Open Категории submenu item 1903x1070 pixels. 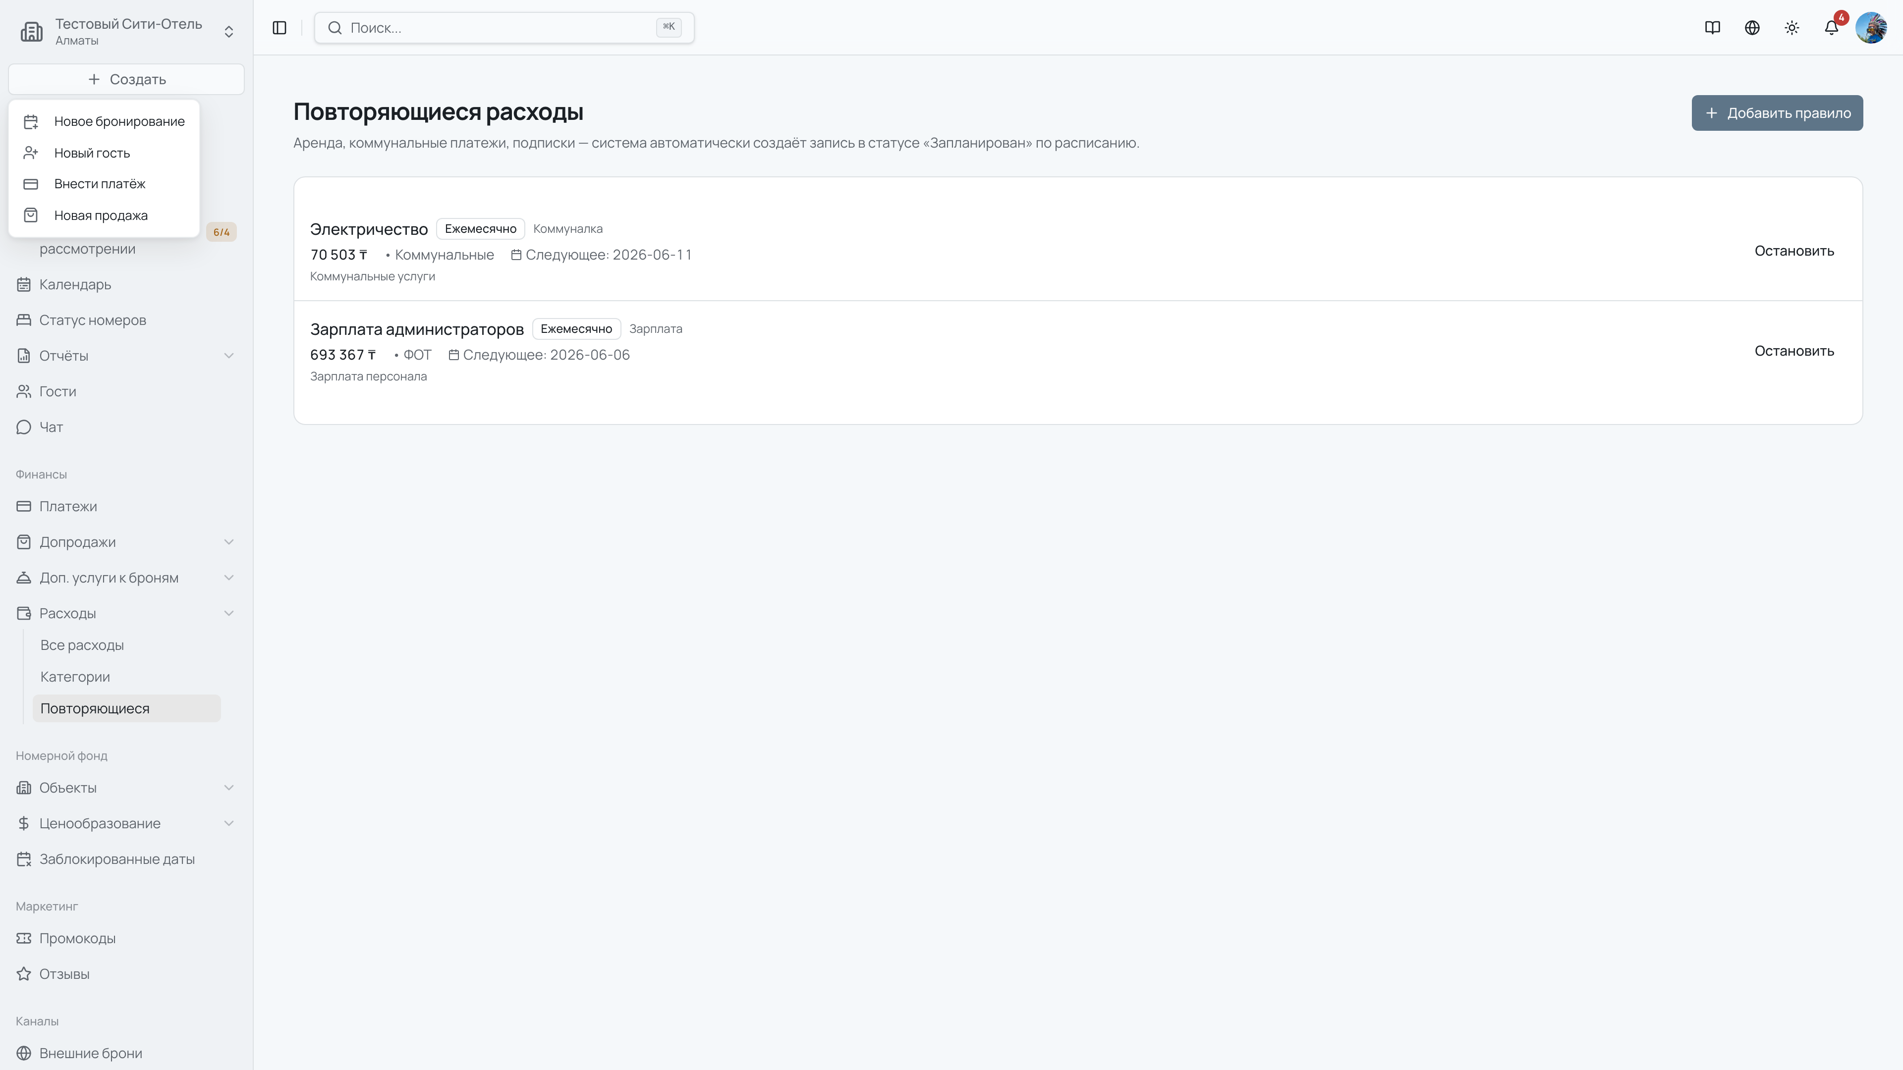126,677
